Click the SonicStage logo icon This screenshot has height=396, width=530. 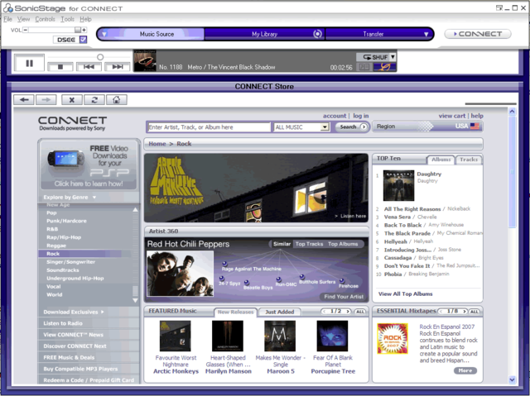(7, 7)
